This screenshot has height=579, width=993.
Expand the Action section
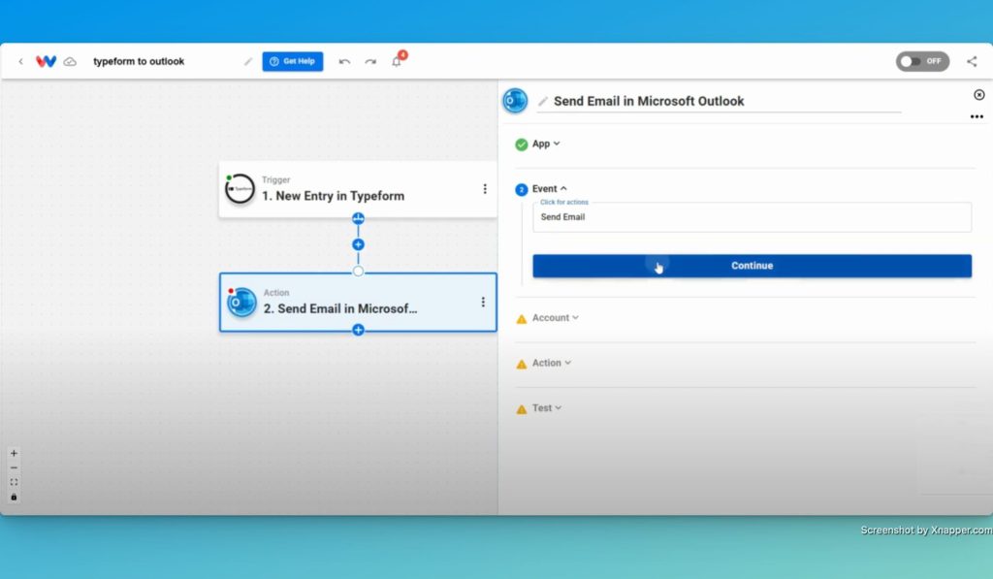coord(551,363)
